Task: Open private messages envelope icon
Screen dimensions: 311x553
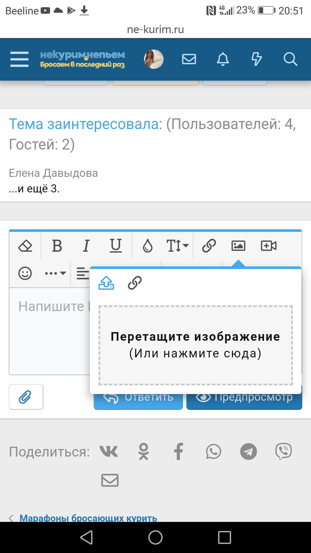Action: click(x=189, y=59)
